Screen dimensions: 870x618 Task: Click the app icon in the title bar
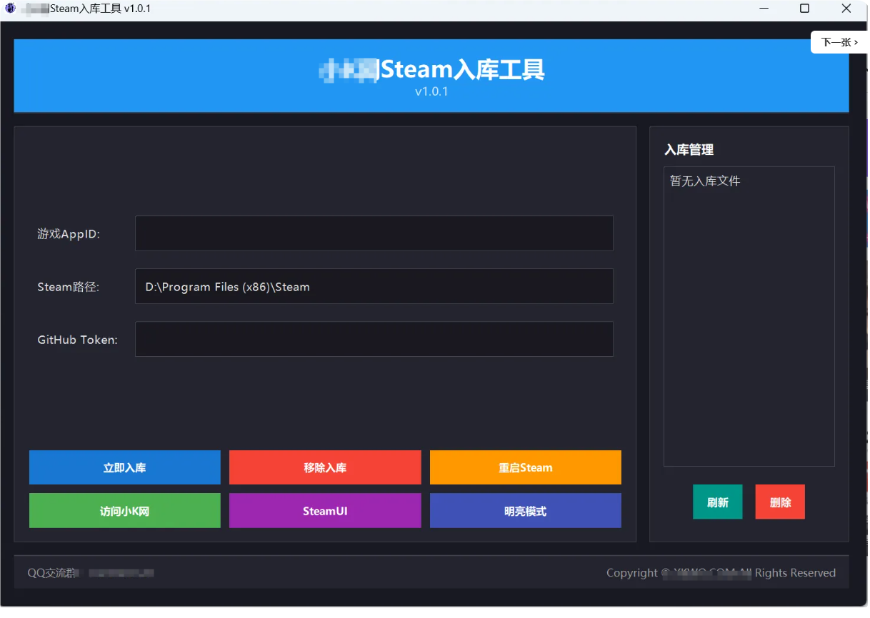[x=10, y=9]
